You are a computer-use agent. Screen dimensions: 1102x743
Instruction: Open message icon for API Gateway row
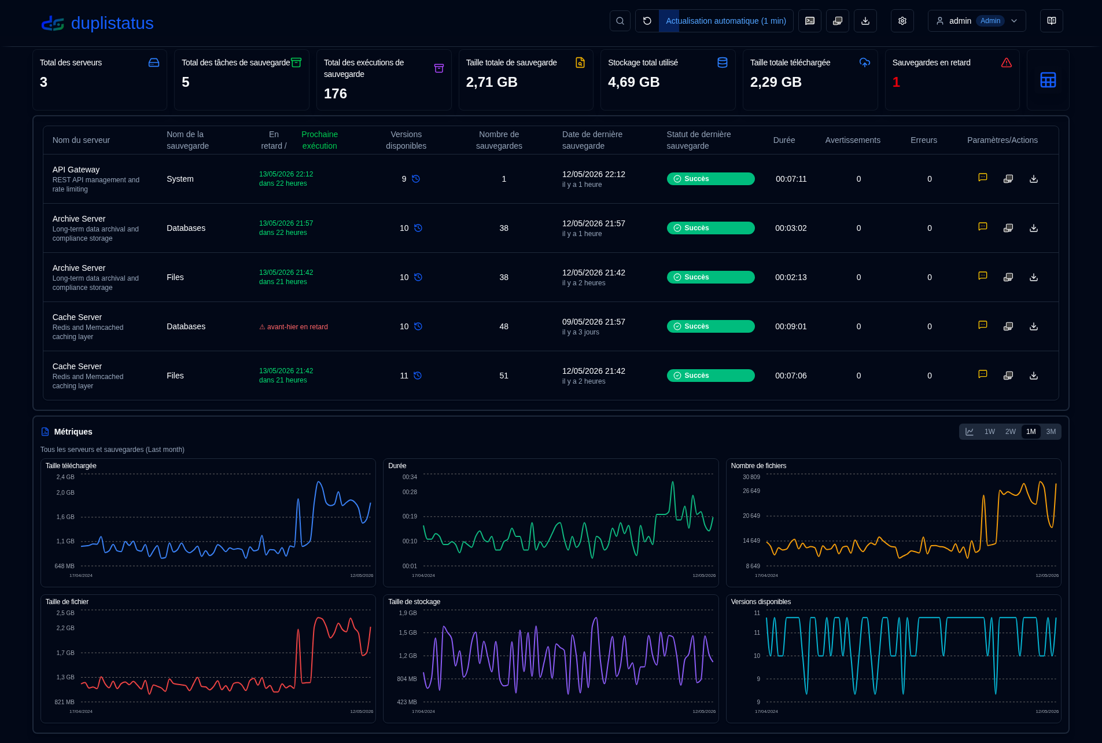point(983,178)
